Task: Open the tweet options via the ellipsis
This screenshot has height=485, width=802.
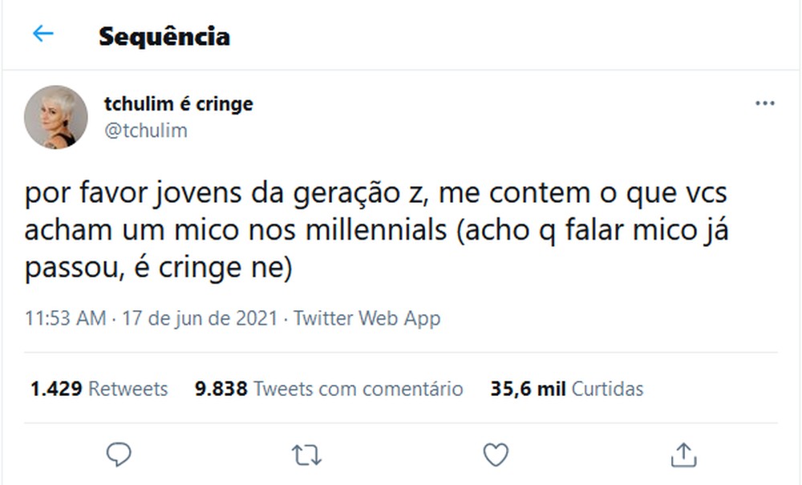Action: [766, 103]
